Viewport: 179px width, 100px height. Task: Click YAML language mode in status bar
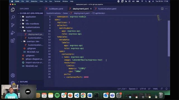coord(155,89)
